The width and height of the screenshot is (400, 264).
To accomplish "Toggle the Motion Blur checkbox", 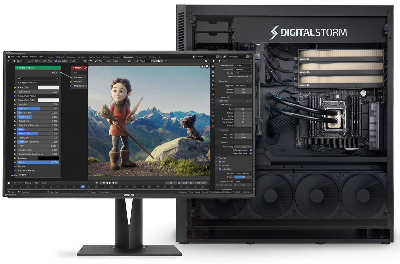I will [220, 169].
